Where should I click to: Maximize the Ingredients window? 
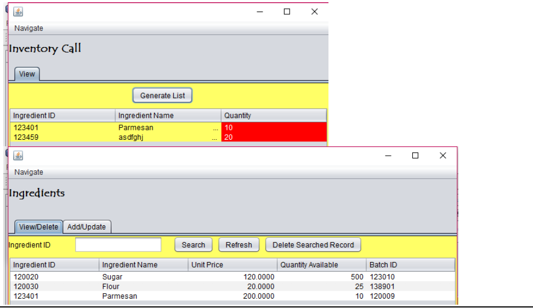click(x=415, y=156)
